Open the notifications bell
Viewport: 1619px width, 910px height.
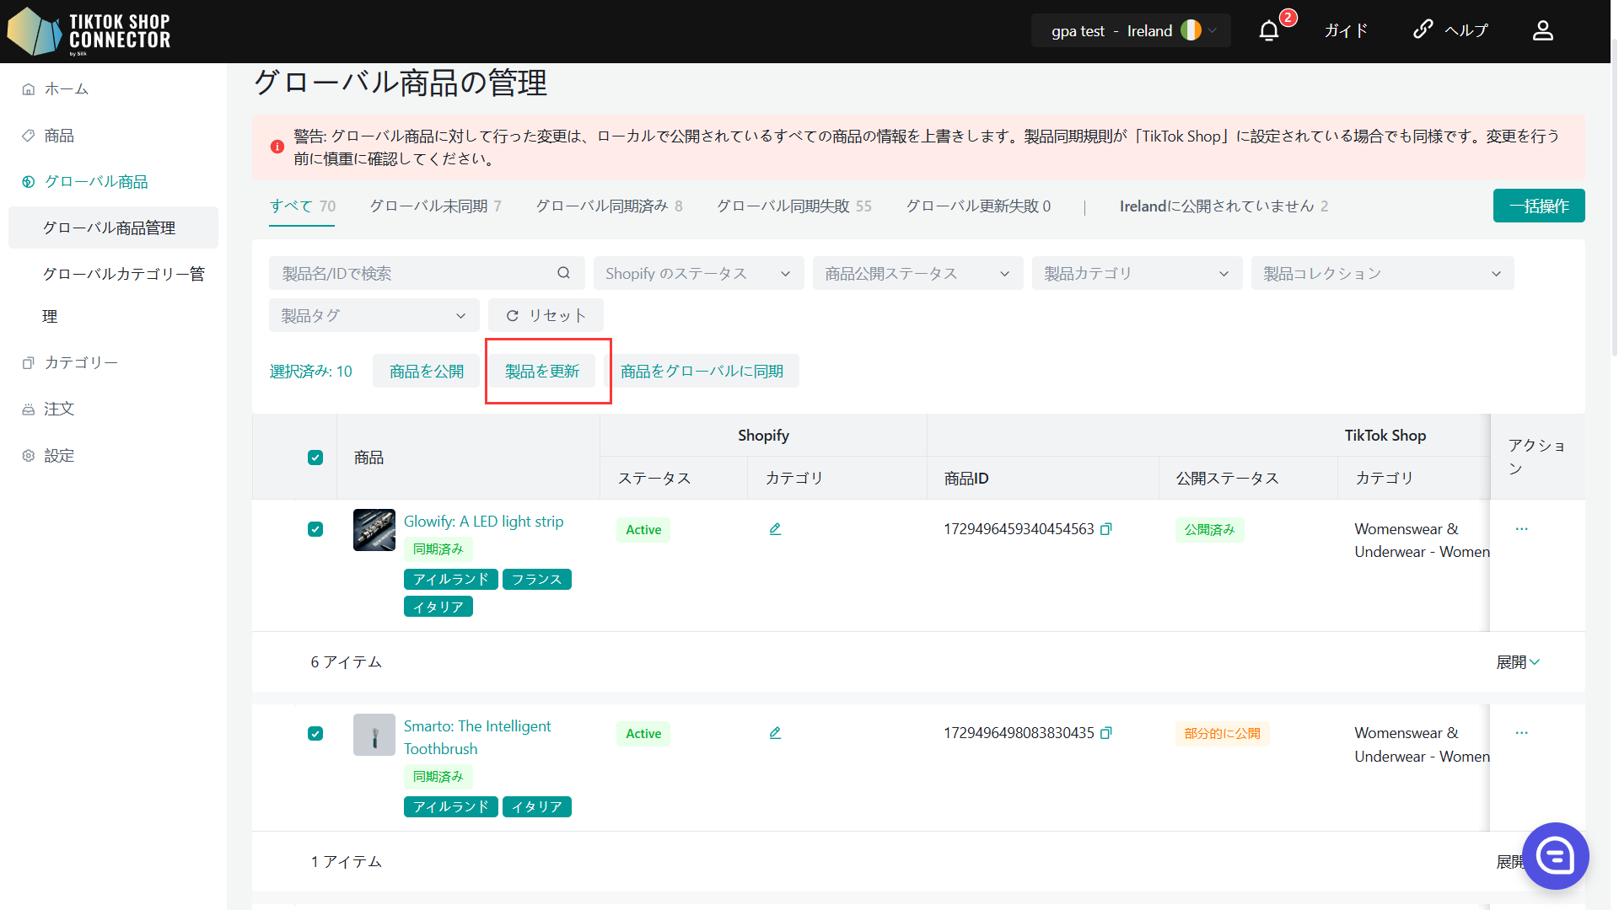pos(1269,31)
